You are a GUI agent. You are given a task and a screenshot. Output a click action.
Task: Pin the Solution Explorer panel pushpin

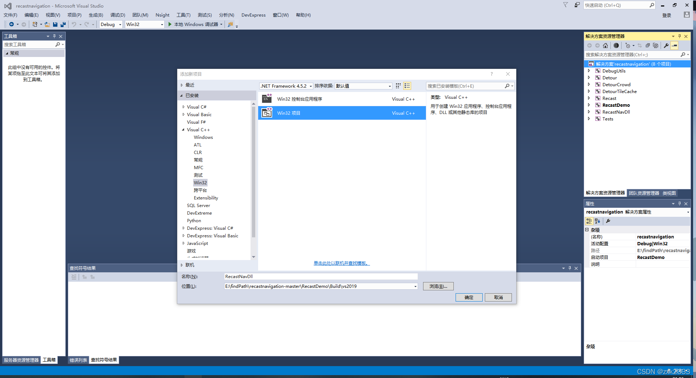click(x=679, y=36)
